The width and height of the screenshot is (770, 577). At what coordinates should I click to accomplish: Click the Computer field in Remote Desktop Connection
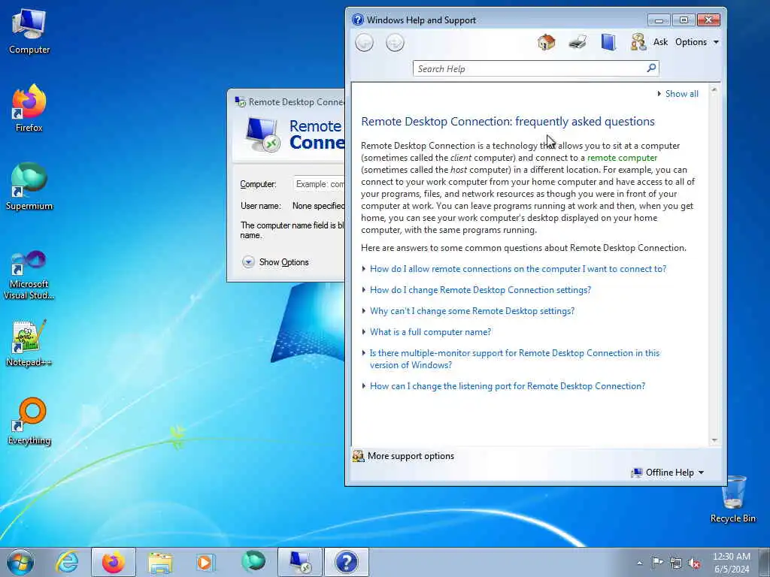(319, 184)
